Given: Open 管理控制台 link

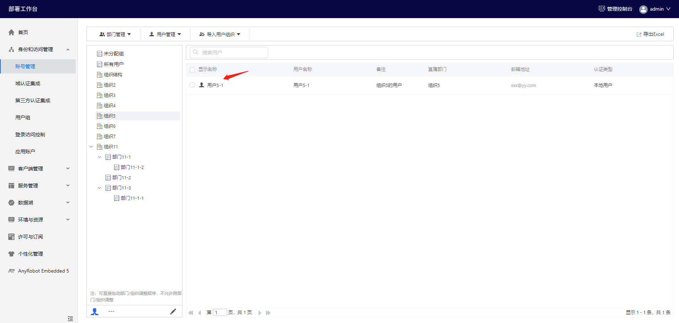Looking at the screenshot, I should [x=620, y=9].
